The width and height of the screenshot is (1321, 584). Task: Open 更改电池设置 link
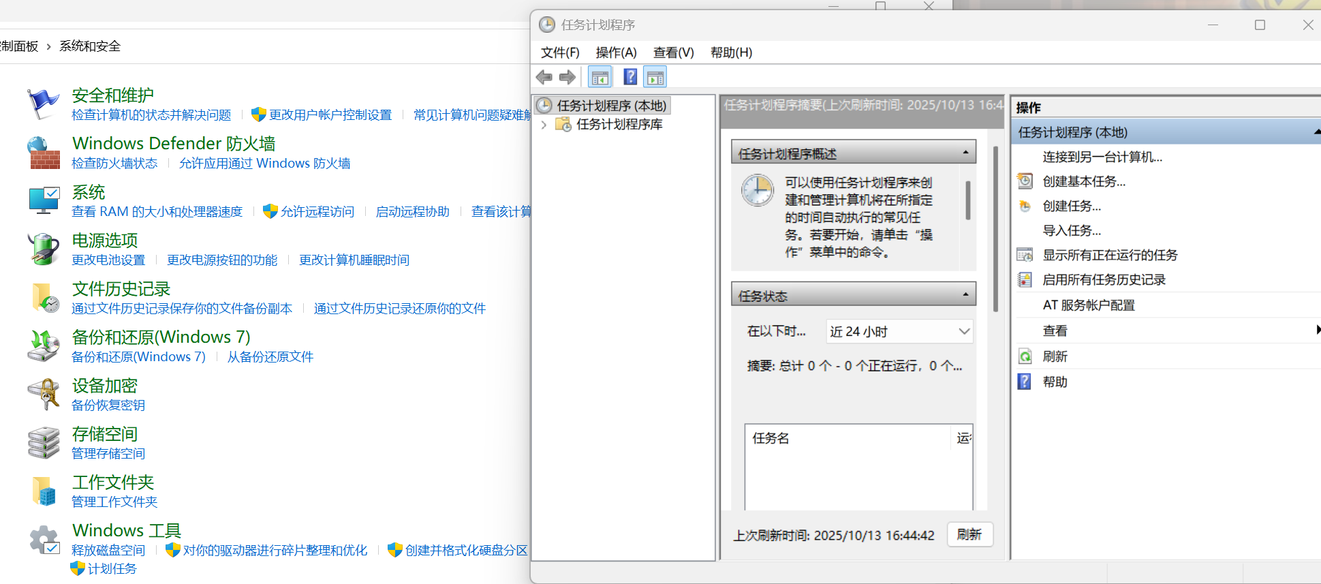[x=108, y=260]
